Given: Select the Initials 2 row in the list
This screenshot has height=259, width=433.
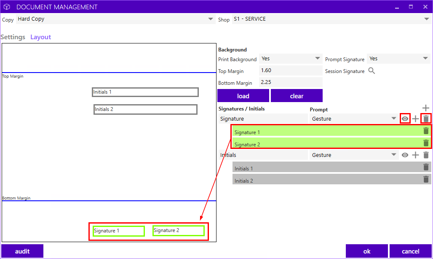Looking at the screenshot, I should click(331, 179).
